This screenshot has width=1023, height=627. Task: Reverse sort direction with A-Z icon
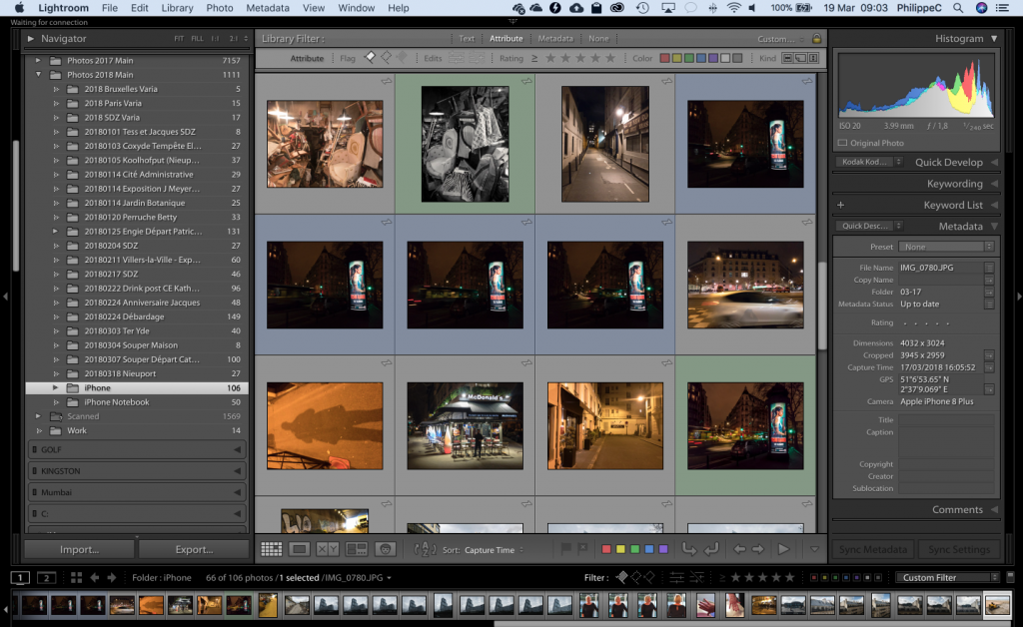[x=425, y=549]
